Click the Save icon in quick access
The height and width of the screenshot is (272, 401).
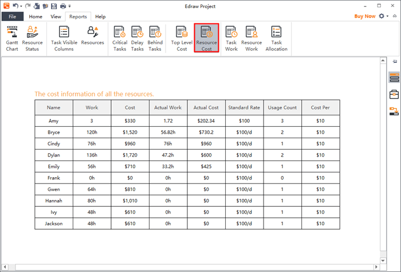pyautogui.click(x=53, y=6)
